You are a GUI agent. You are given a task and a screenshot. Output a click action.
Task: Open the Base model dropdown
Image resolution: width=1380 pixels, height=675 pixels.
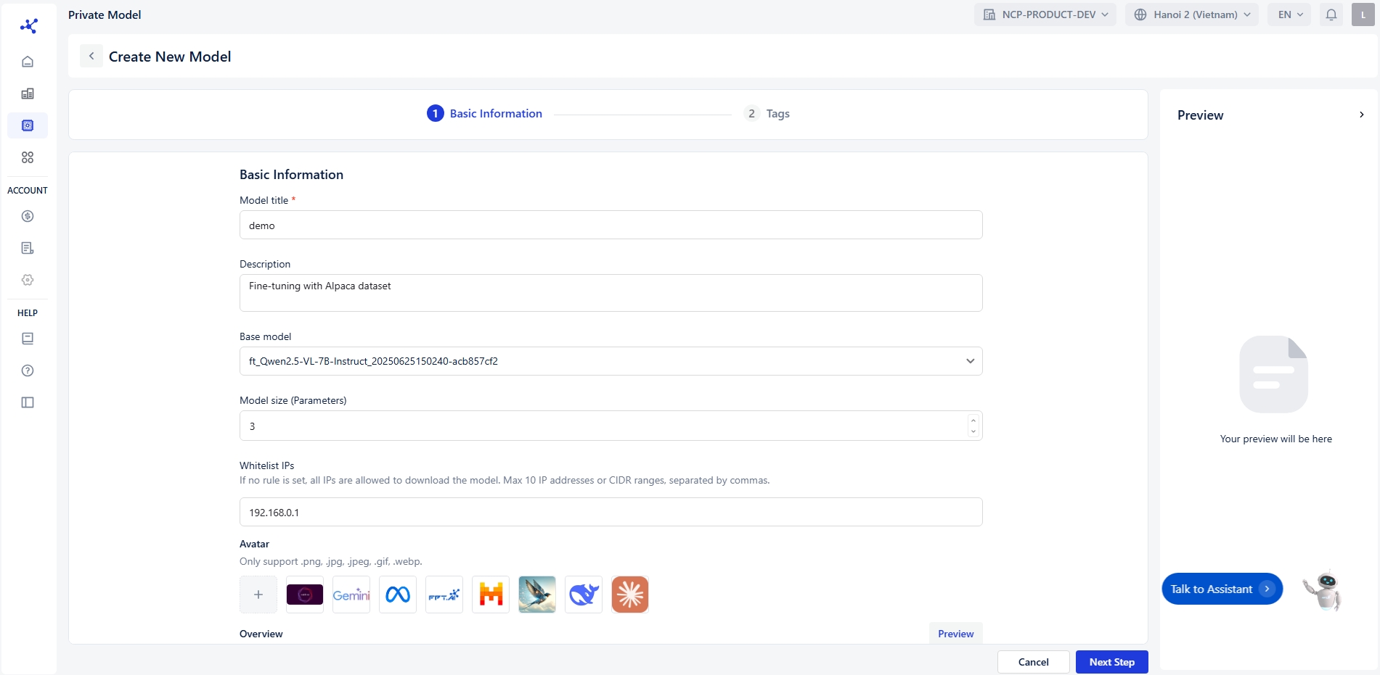click(611, 361)
